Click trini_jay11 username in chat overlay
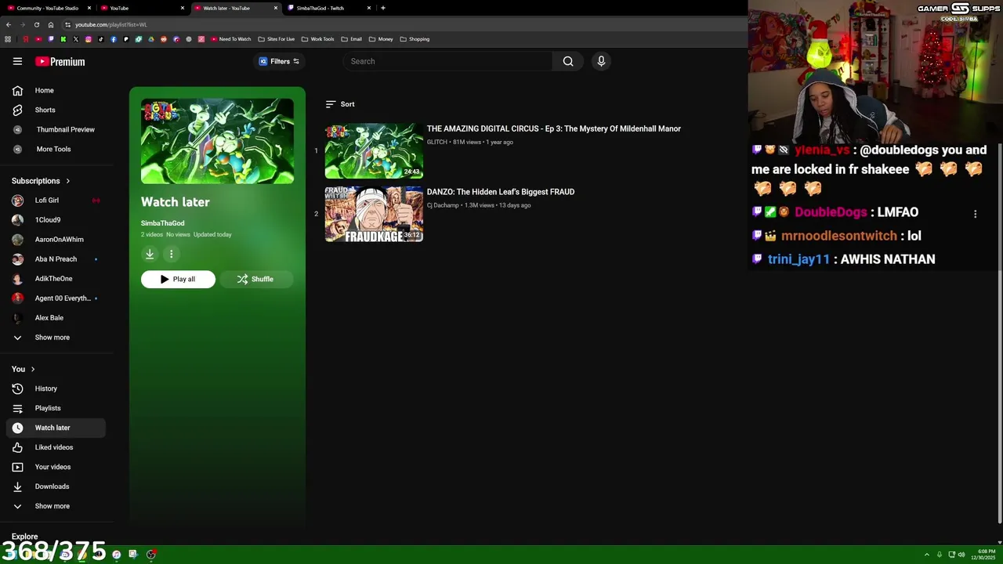This screenshot has height=564, width=1003. pos(798,259)
